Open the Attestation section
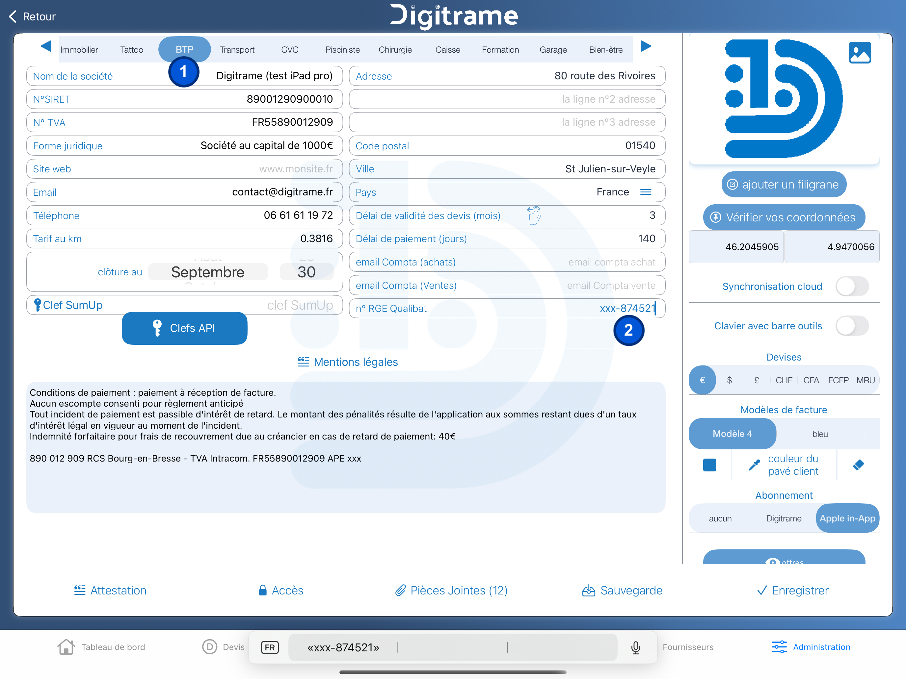Viewport: 906px width, 679px height. click(110, 590)
